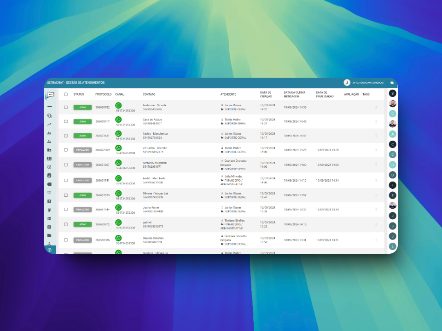Open the chat icon in top header
This screenshot has height=331, width=442.
tap(392, 83)
